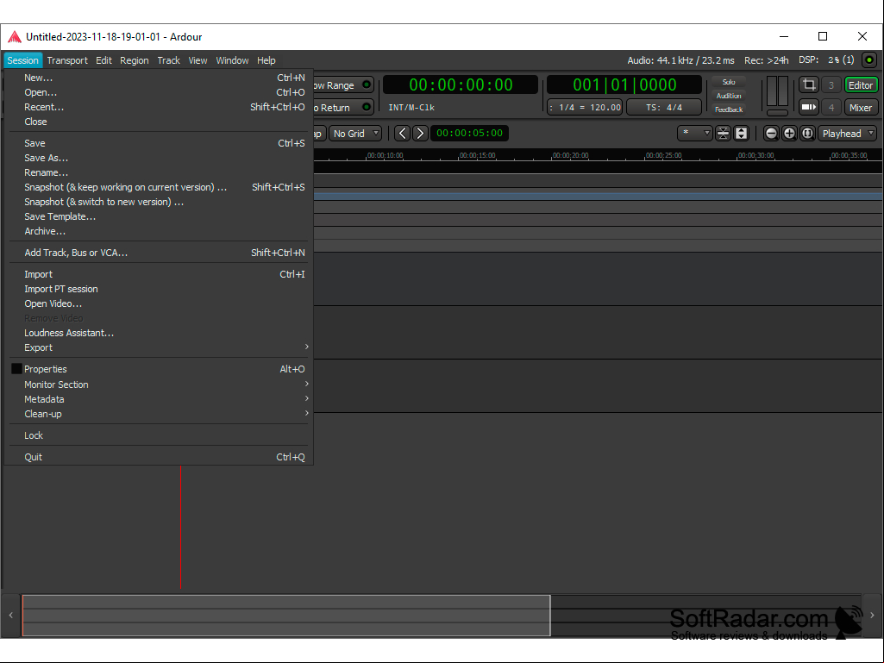Click the Audition indicator
884x663 pixels.
[729, 96]
